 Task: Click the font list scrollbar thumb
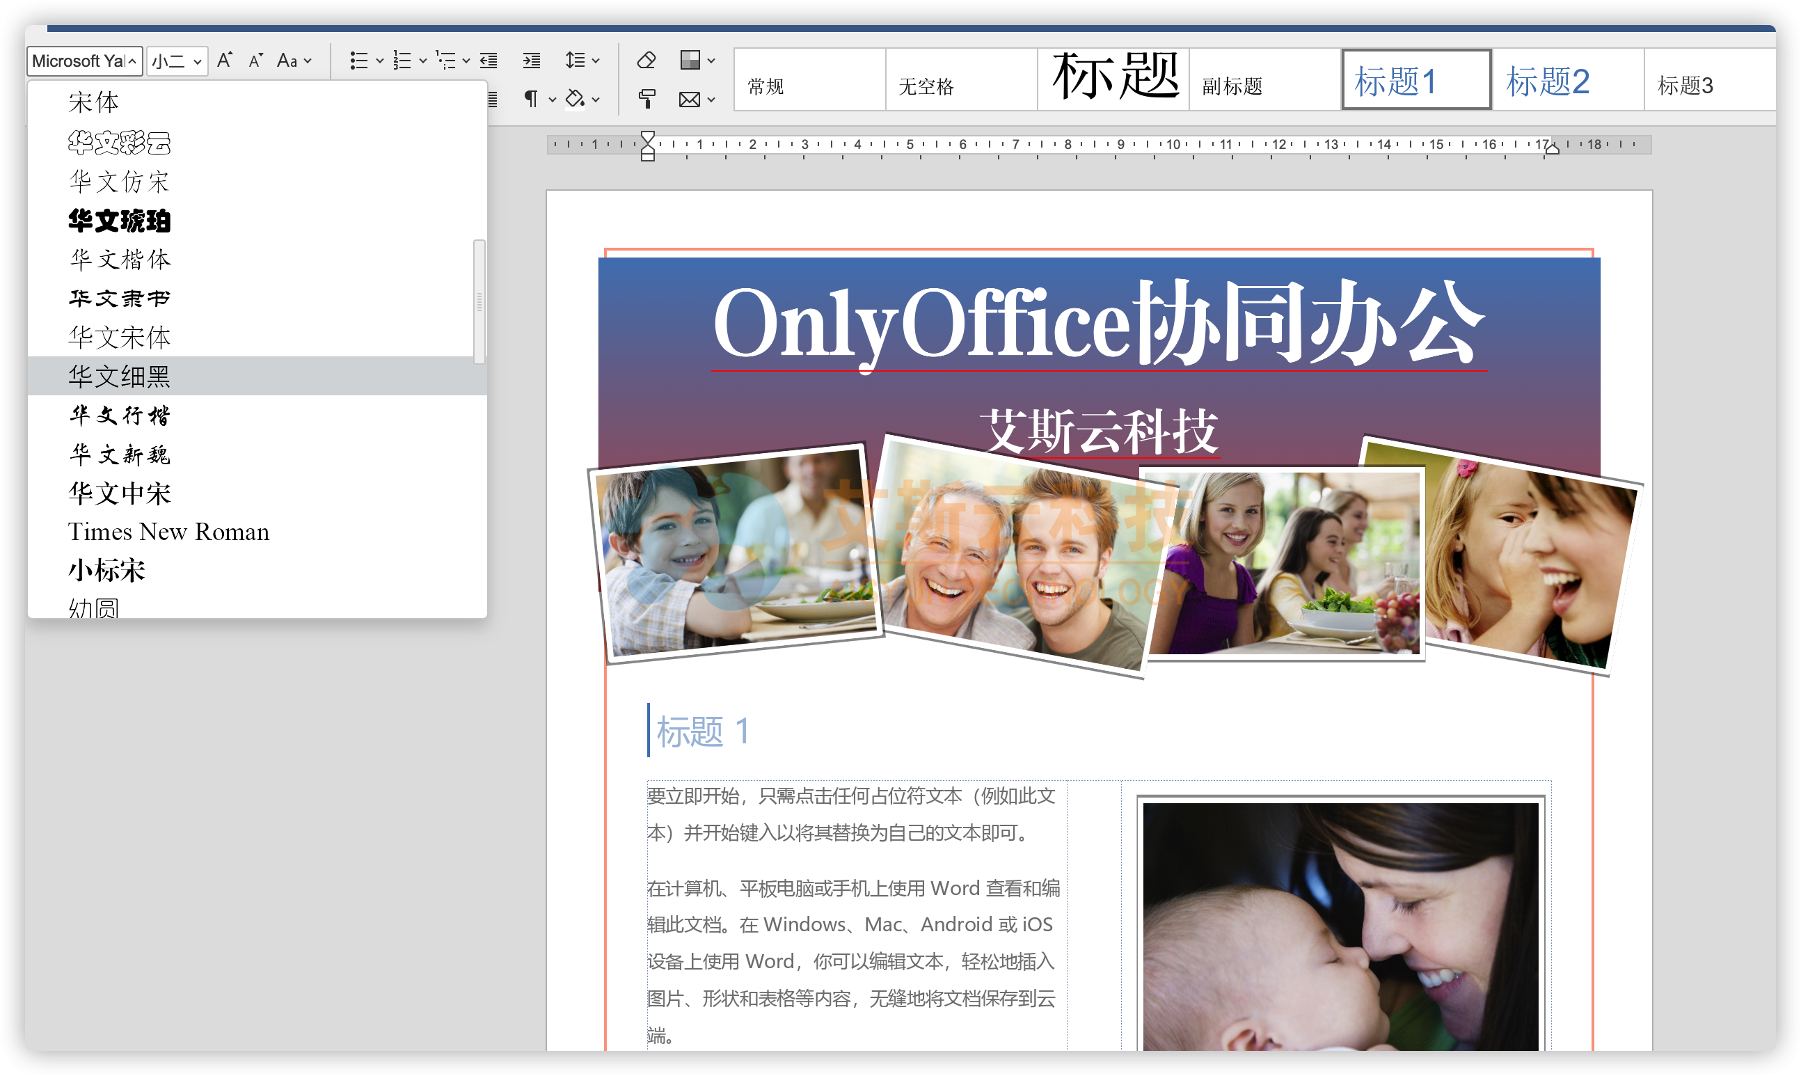tap(479, 301)
